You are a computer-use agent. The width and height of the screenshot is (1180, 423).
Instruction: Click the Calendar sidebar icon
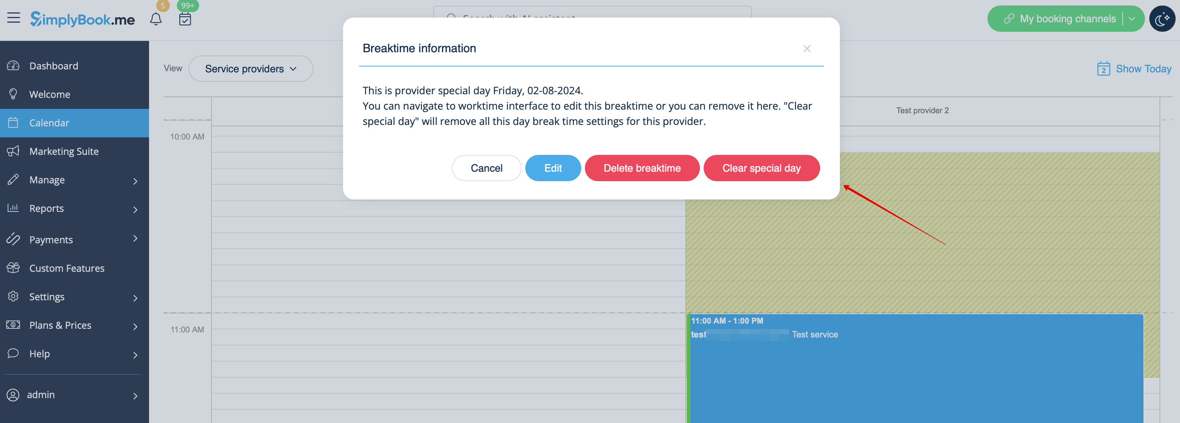pos(13,122)
